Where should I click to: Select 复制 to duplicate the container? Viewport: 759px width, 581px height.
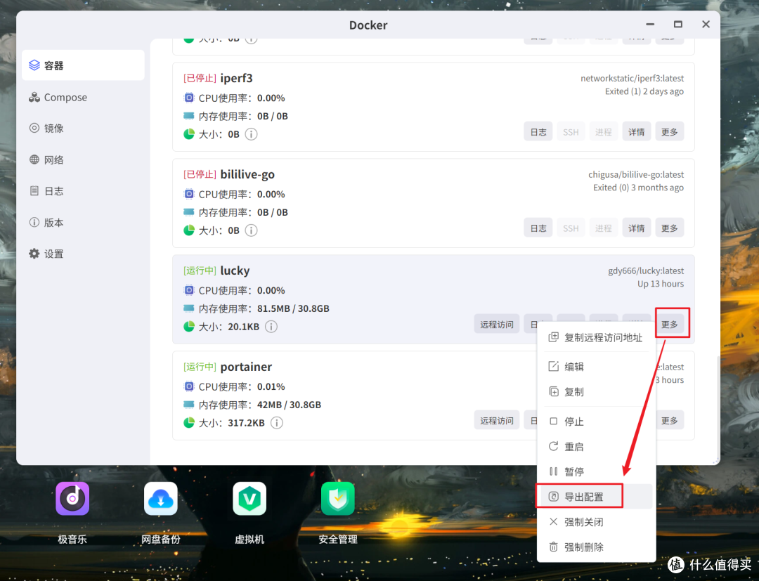coord(597,392)
